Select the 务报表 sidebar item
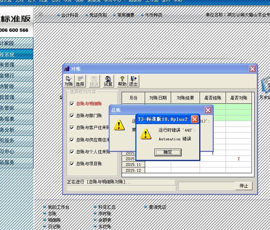The width and height of the screenshot is (270, 230). click(x=17, y=119)
